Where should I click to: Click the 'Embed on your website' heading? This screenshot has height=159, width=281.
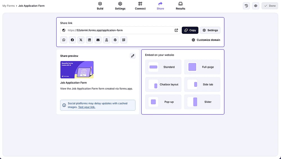(x=160, y=55)
